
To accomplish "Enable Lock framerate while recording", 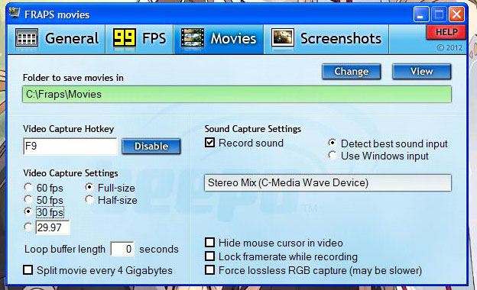I will point(210,256).
